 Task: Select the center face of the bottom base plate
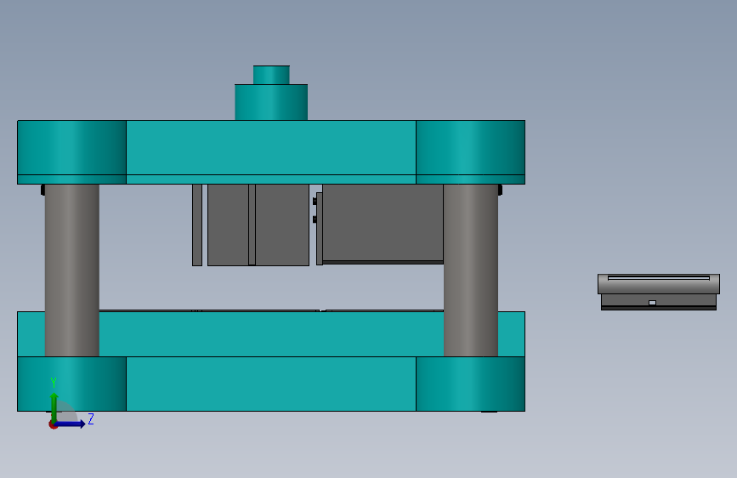pos(271,384)
